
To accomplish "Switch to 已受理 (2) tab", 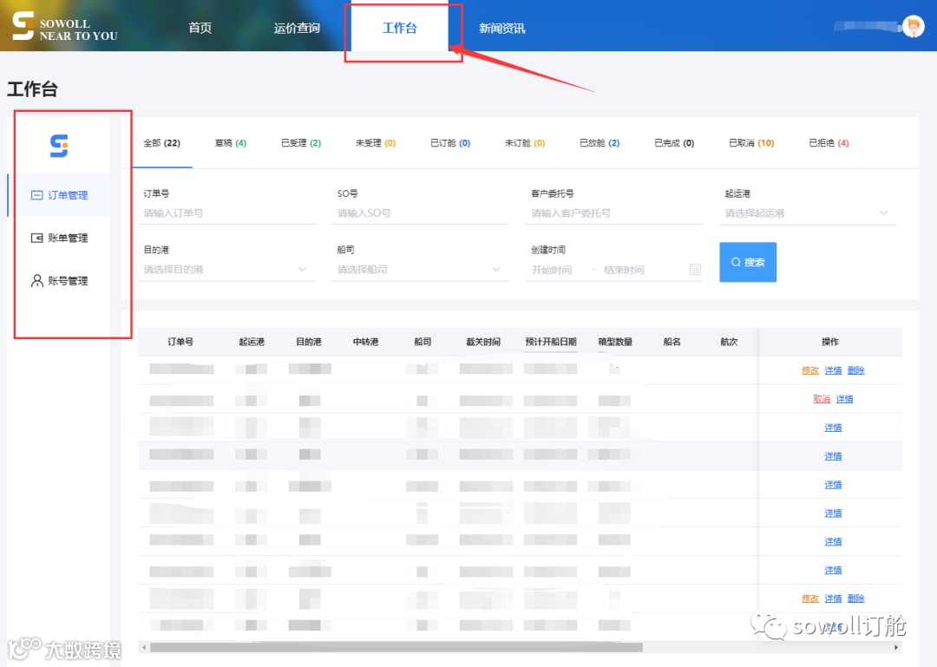I will point(301,143).
